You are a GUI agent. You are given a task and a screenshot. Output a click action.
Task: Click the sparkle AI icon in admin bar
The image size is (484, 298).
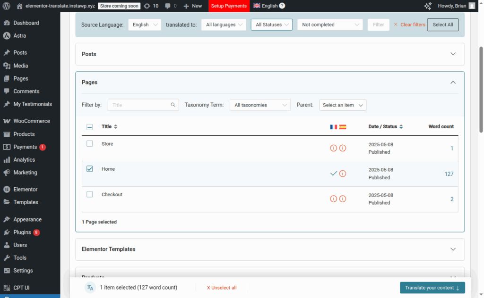pos(427,6)
